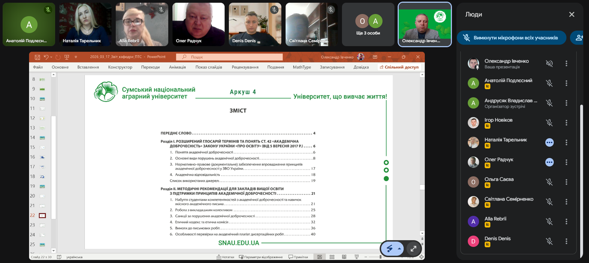Click the Примітки comments icon in status bar
Image resolution: width=589 pixels, height=263 pixels.
click(x=298, y=257)
